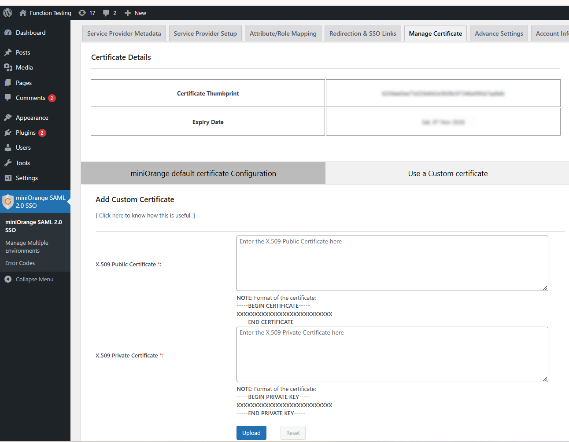The height and width of the screenshot is (442, 569).
Task: Open the WordPress logo menu
Action: 7,13
